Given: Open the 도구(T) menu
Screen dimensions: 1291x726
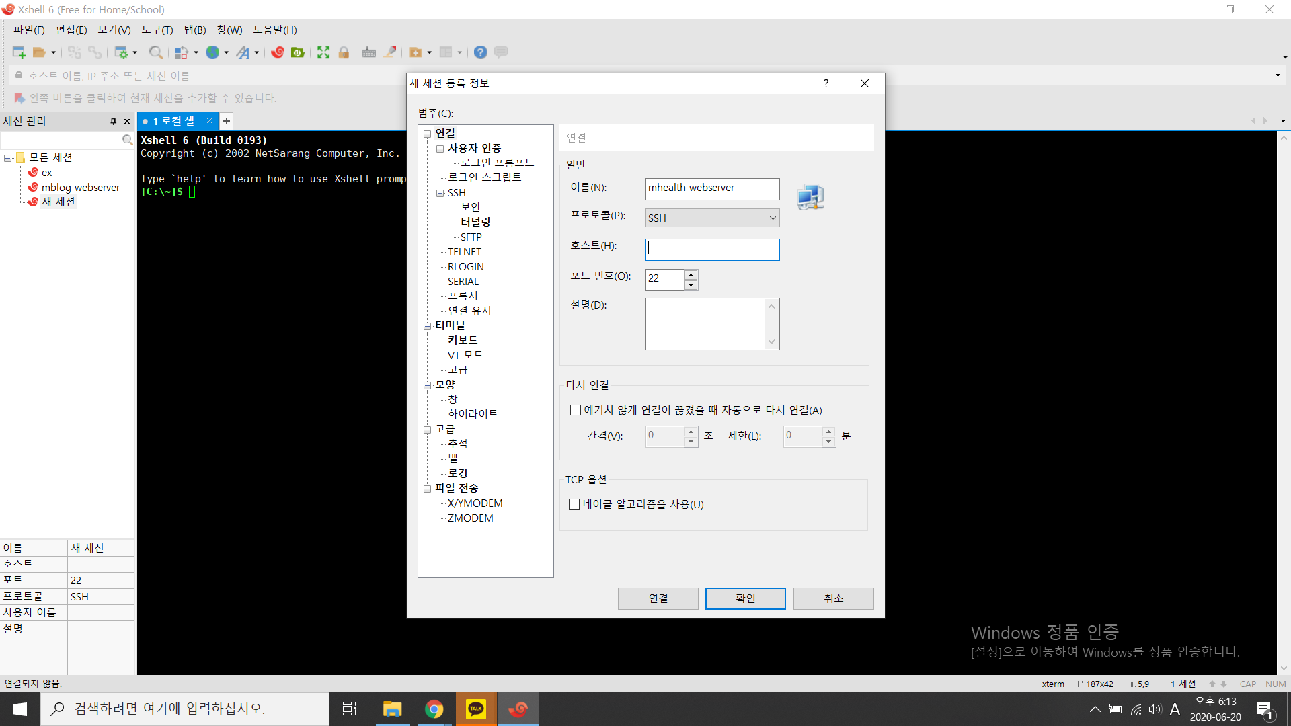Looking at the screenshot, I should [157, 30].
